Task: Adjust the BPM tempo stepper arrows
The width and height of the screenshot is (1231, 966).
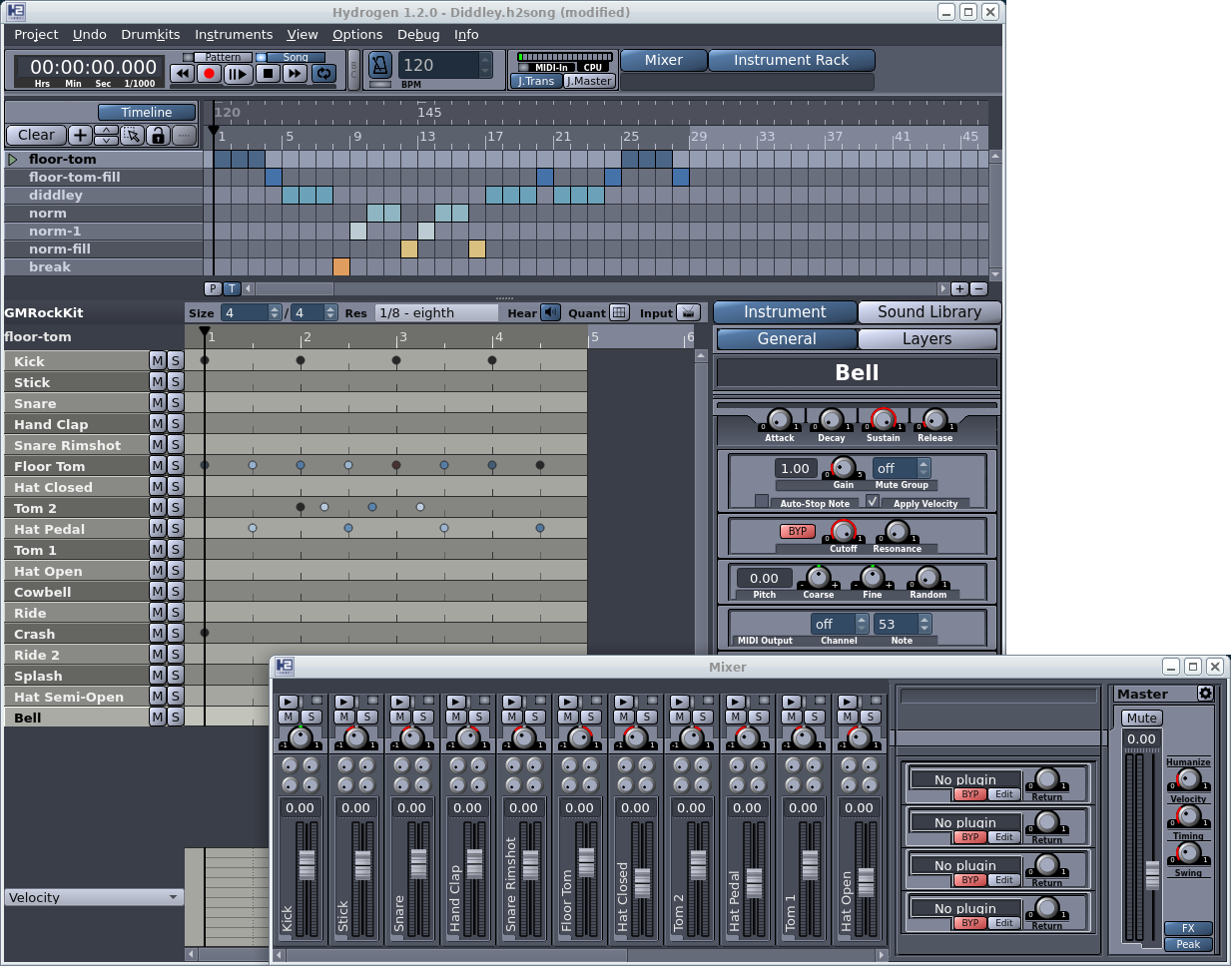Action: click(485, 65)
